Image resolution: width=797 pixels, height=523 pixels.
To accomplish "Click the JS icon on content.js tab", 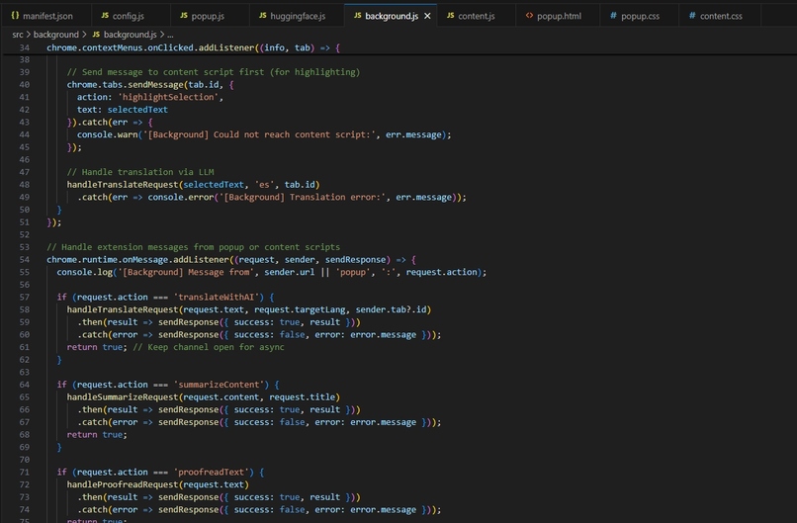I will tap(450, 15).
